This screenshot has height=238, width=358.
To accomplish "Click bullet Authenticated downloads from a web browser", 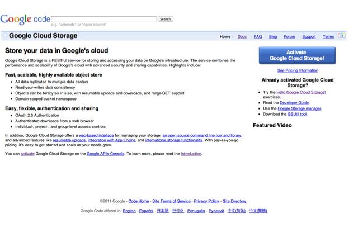I will (x=54, y=121).
